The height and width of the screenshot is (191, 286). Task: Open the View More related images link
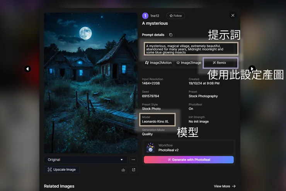click(x=225, y=186)
